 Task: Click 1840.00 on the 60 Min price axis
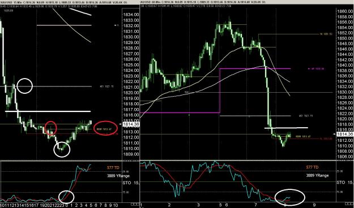(345, 65)
